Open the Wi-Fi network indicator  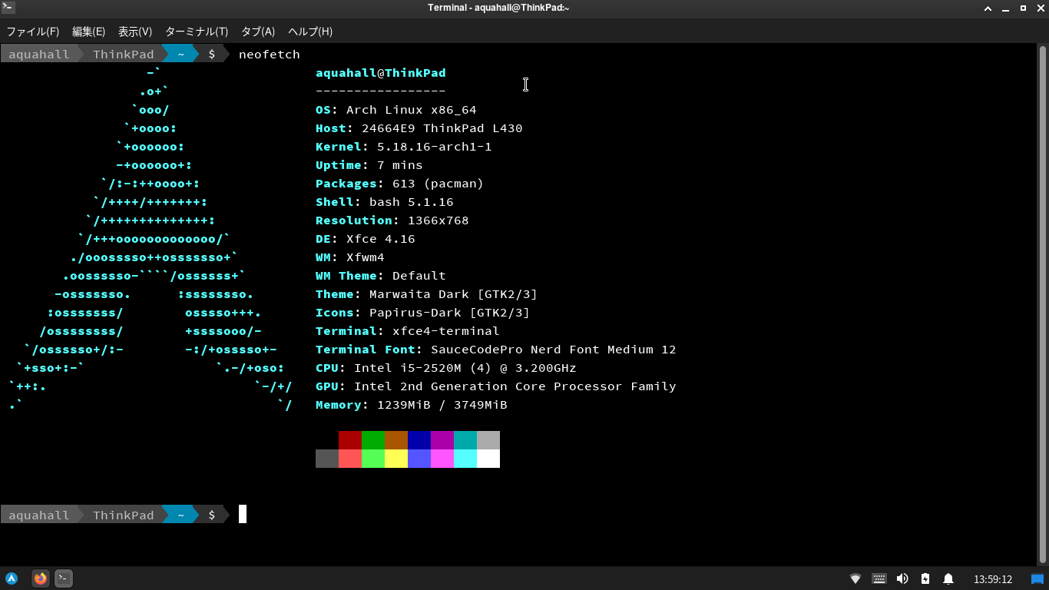[x=855, y=578]
